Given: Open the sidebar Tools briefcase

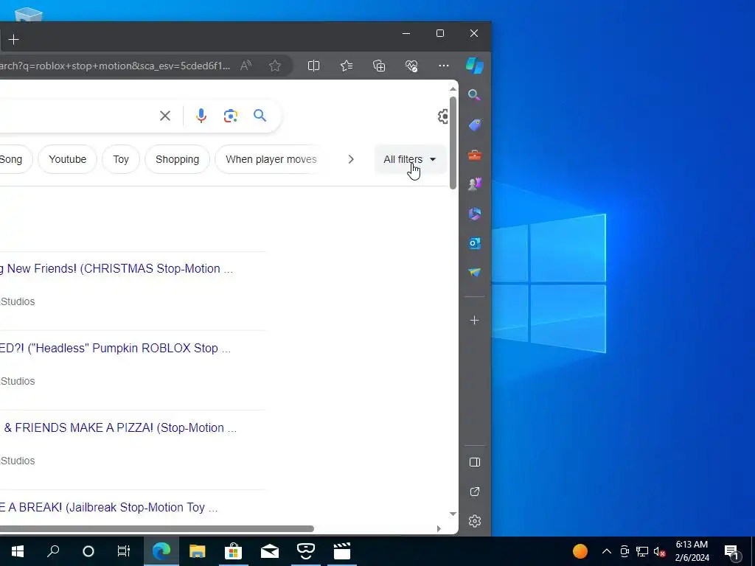Looking at the screenshot, I should (474, 155).
